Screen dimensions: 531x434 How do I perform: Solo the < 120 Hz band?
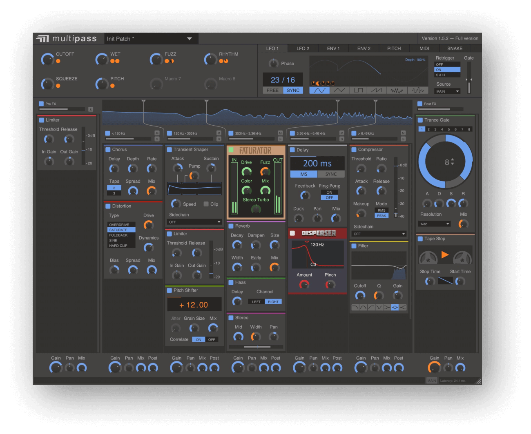click(x=157, y=139)
